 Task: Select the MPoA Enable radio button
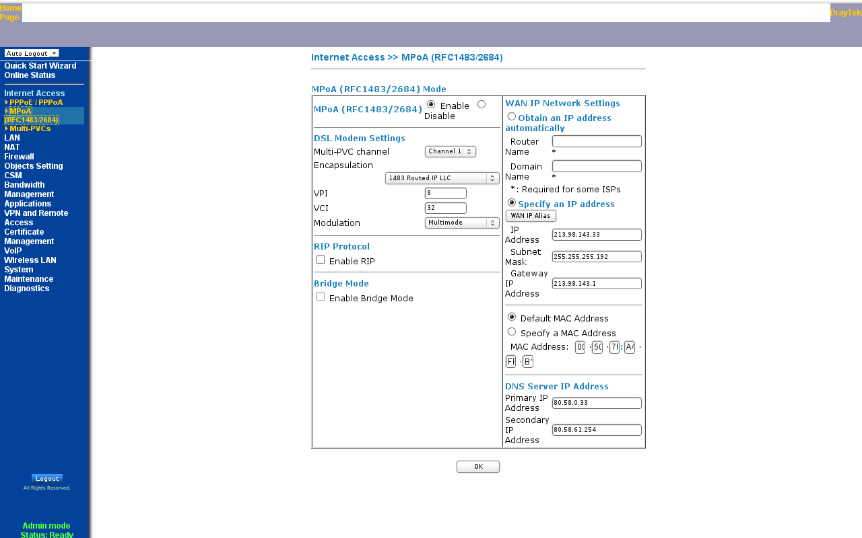point(431,104)
